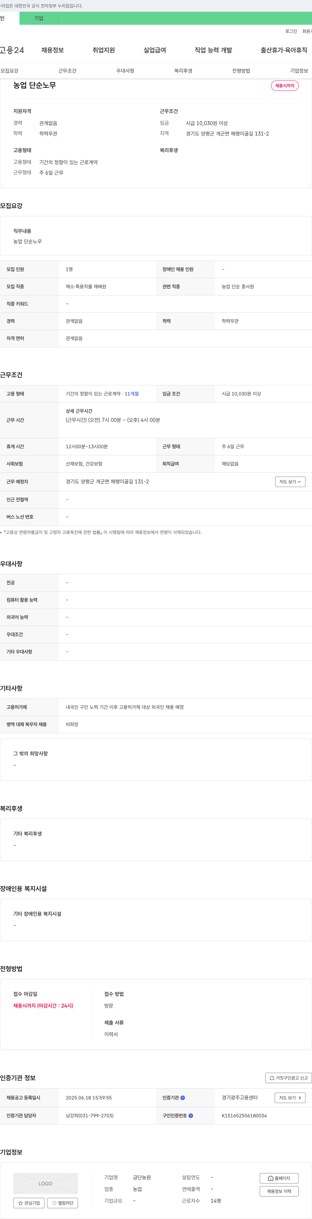
Task: Open the 기업 tab in top bar
Action: (x=39, y=19)
